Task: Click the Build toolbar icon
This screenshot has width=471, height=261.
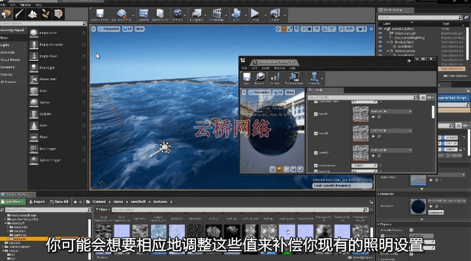Action: point(236,14)
